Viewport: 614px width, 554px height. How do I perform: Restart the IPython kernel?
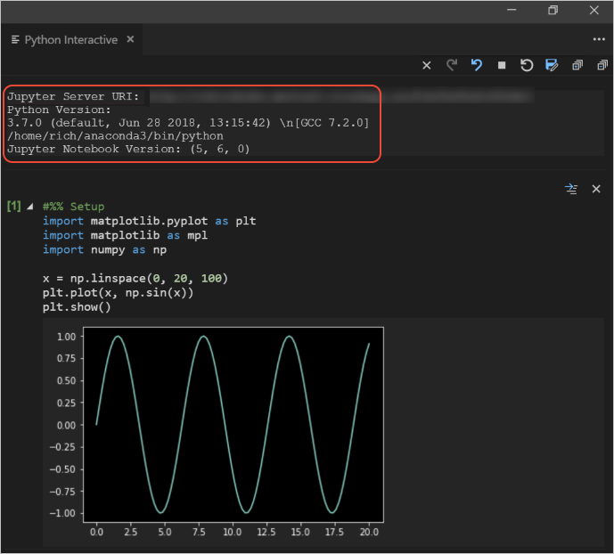pyautogui.click(x=527, y=65)
